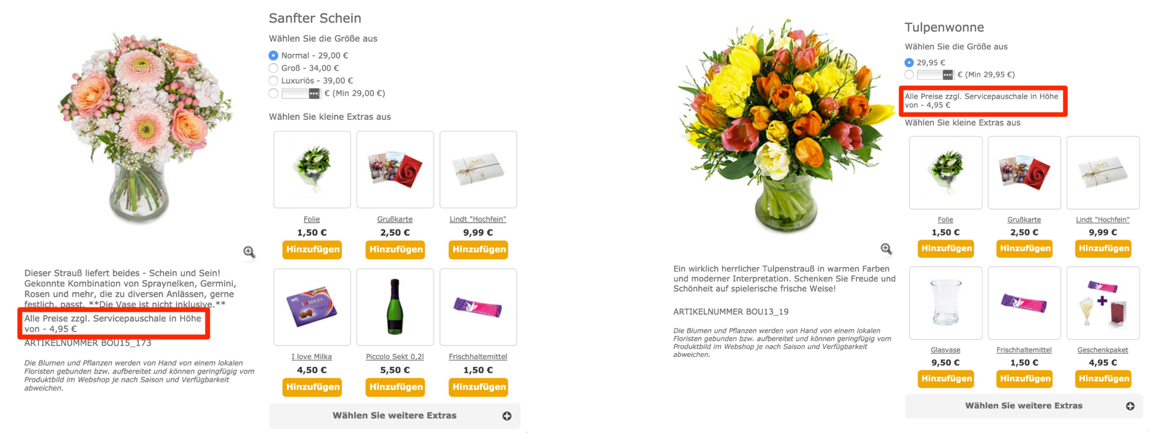Zoom into the Sanfter Schein bouquet image
Image resolution: width=1159 pixels, height=434 pixels.
249,252
